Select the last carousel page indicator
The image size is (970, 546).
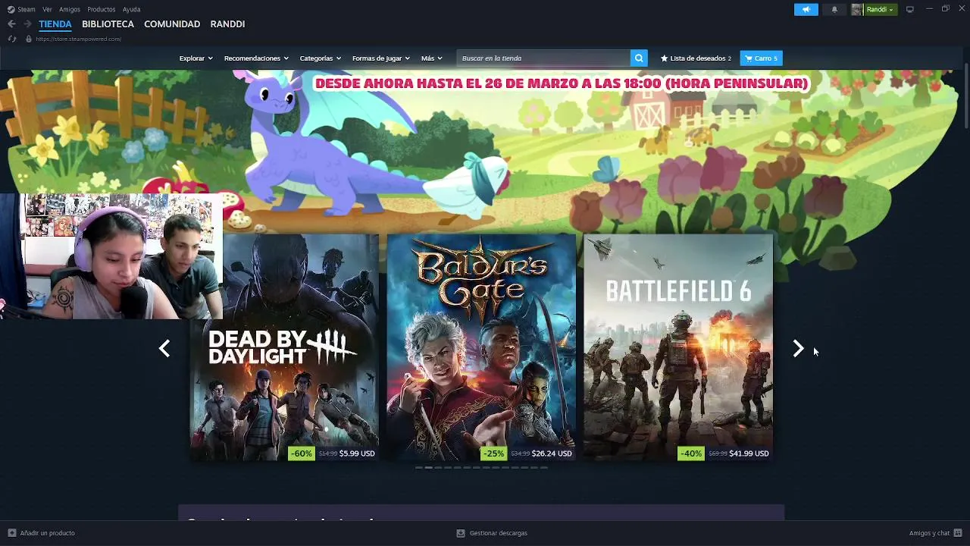coord(543,468)
